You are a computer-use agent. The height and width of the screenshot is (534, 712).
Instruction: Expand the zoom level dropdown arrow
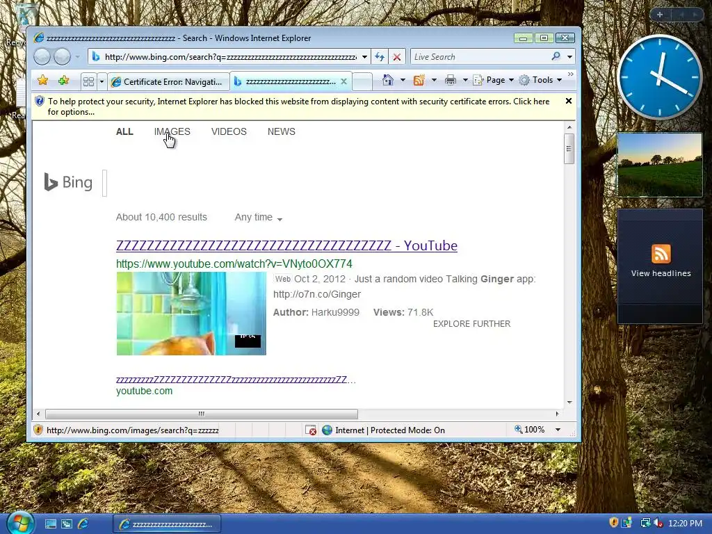(558, 430)
